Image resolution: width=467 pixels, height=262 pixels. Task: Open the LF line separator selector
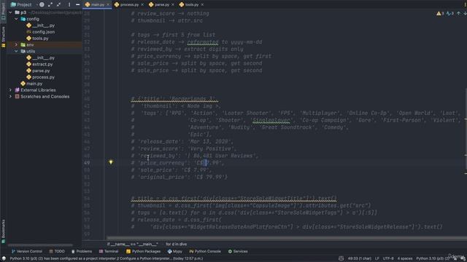[377, 258]
